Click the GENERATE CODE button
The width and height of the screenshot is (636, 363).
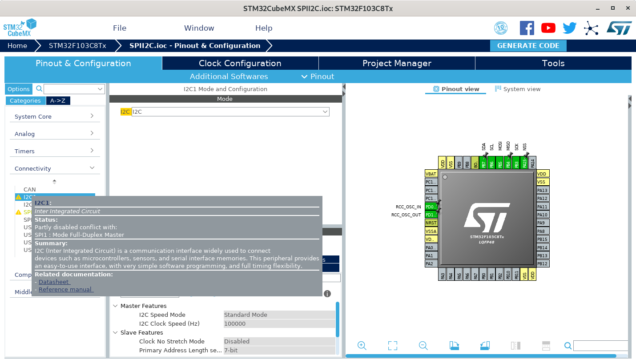pos(528,46)
